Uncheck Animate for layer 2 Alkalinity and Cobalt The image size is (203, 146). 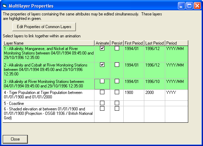click(x=102, y=64)
